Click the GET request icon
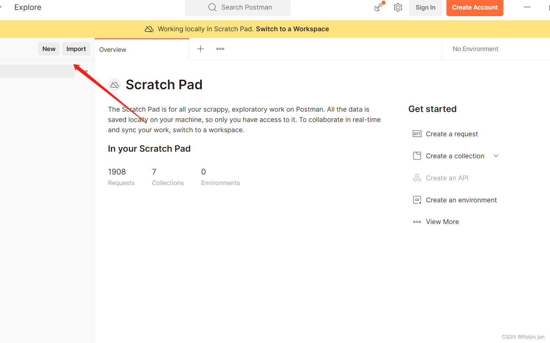This screenshot has width=550, height=343. tap(417, 134)
